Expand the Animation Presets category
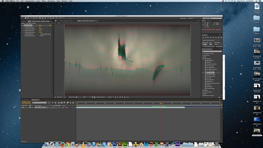 (x=202, y=53)
